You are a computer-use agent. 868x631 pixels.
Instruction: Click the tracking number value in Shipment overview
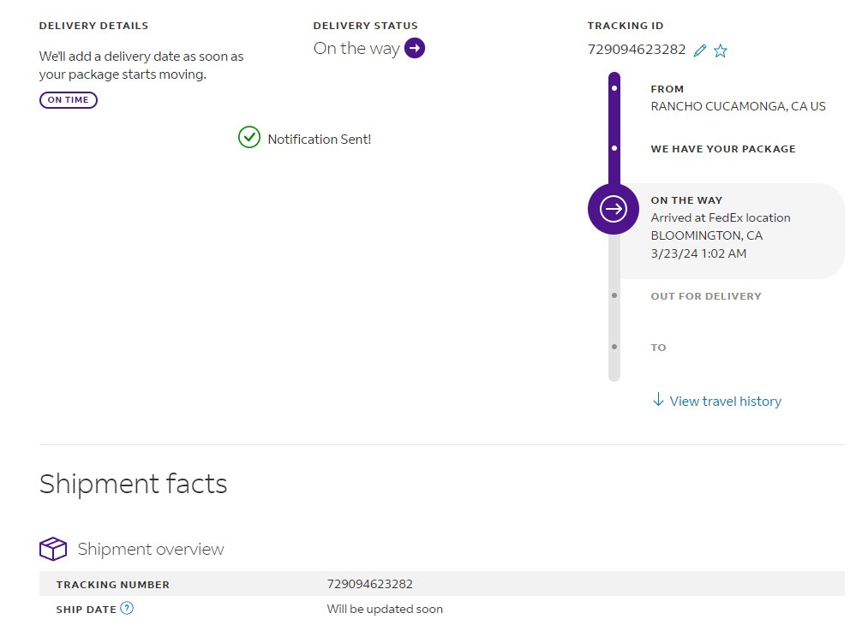[x=370, y=584]
